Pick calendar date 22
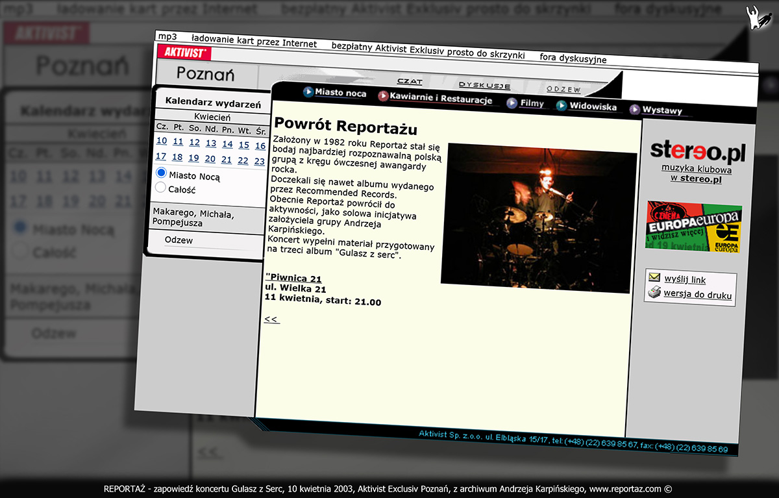Image resolution: width=779 pixels, height=498 pixels. pos(243,160)
